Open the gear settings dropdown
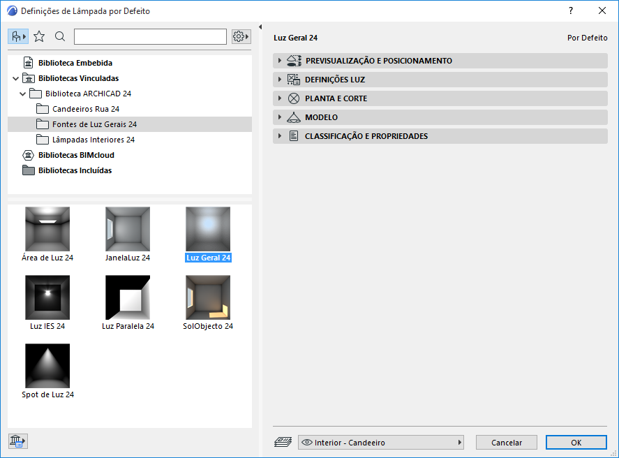The image size is (619, 458). click(241, 37)
